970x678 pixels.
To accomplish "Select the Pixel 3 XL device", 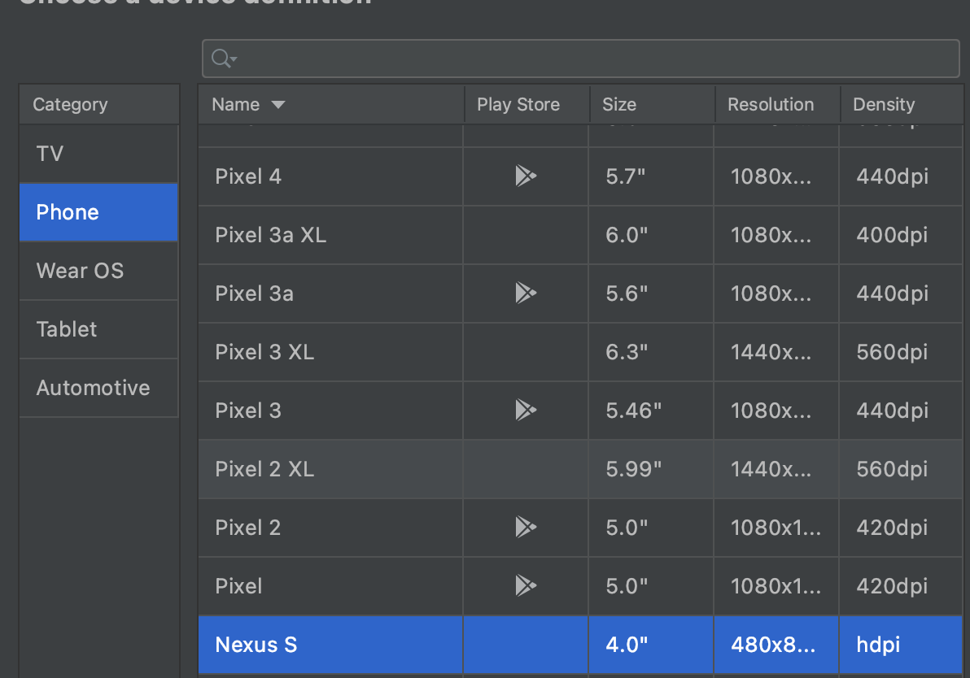I will click(x=264, y=352).
